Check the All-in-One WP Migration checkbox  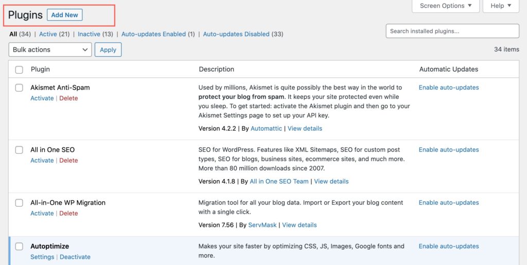(x=19, y=203)
